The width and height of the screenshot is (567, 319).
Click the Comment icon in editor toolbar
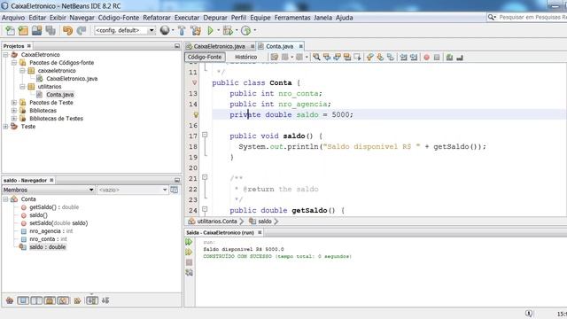[x=449, y=57]
